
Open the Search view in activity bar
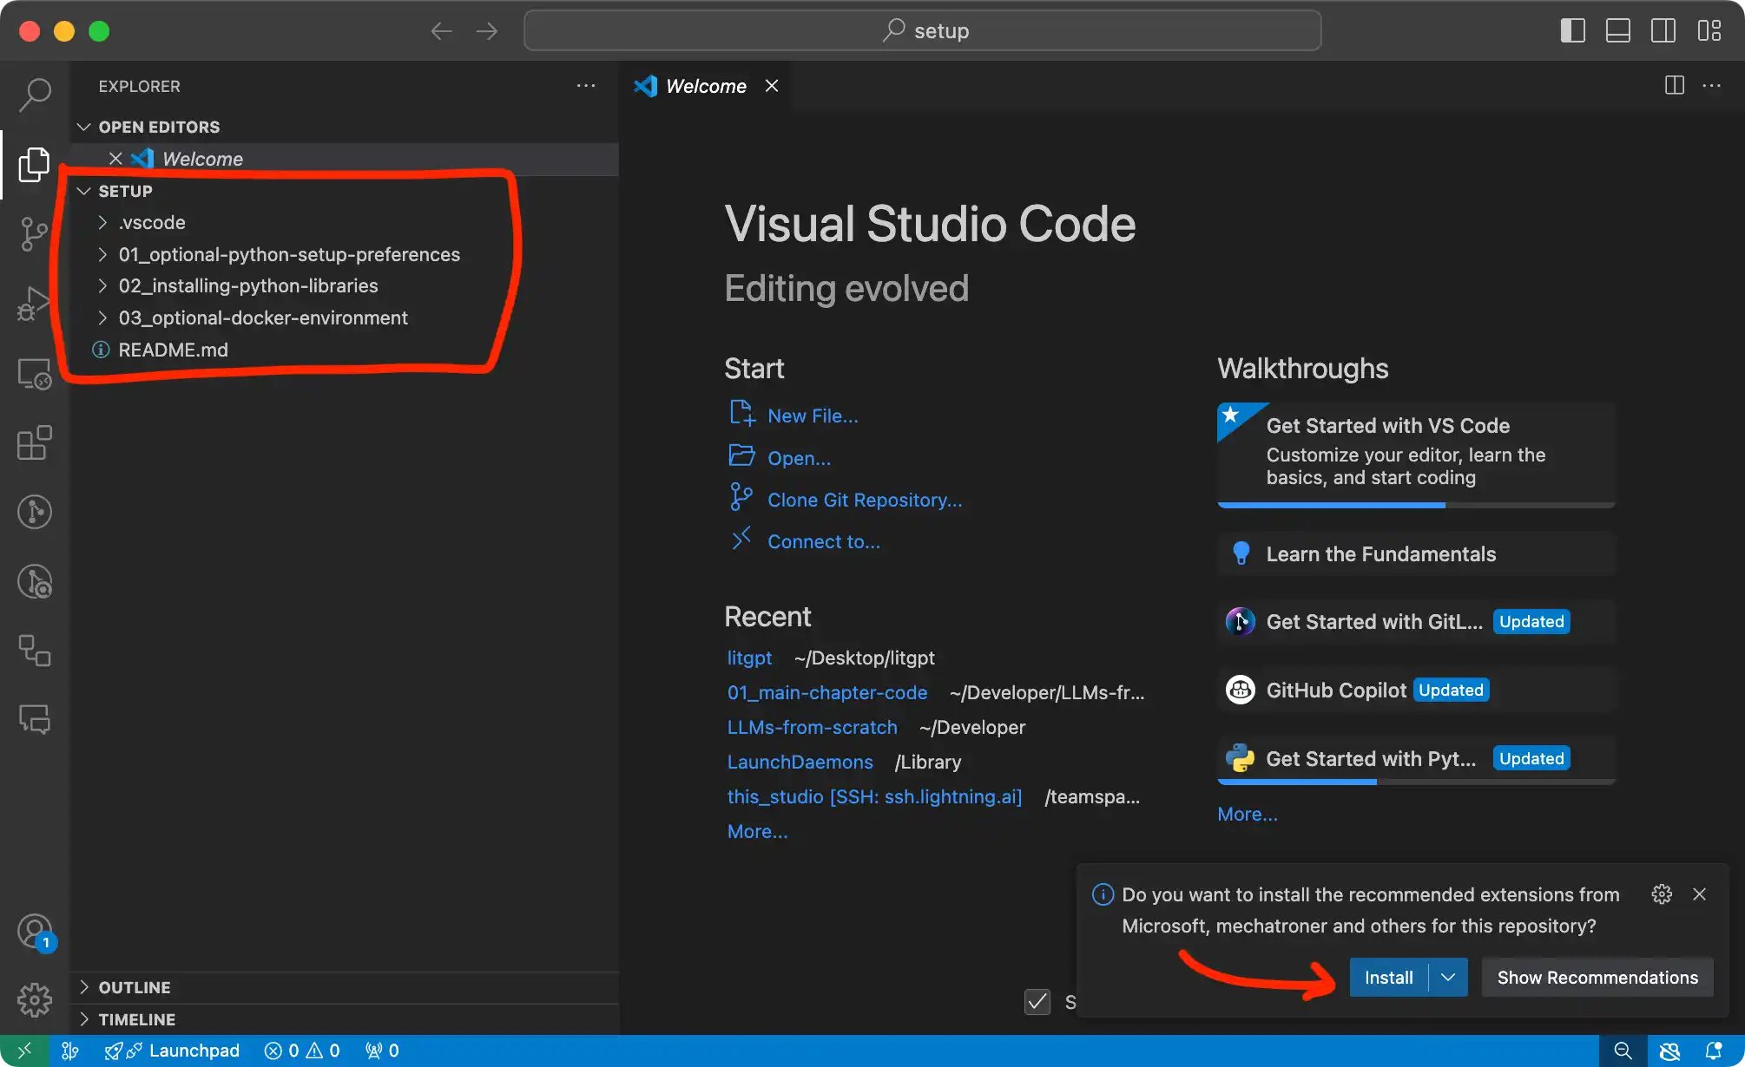[35, 95]
